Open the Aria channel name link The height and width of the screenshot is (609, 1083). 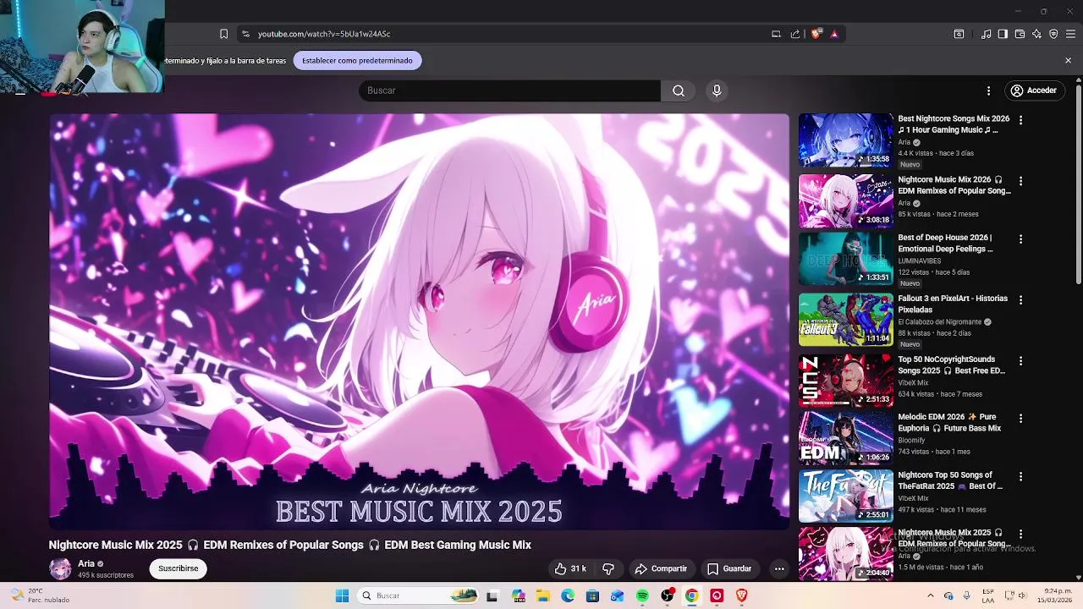pyautogui.click(x=86, y=563)
